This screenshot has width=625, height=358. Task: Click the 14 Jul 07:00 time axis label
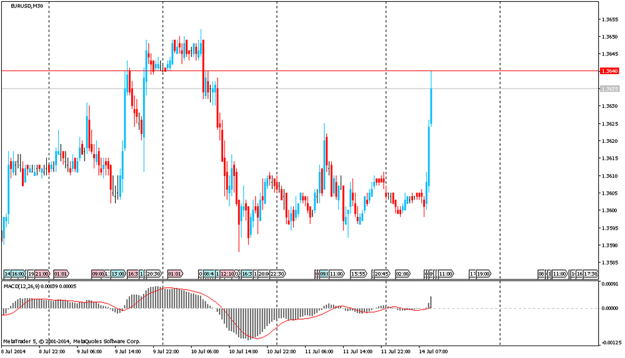(x=433, y=351)
